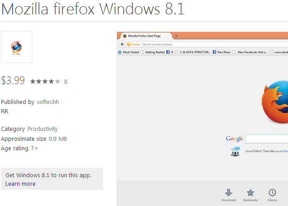The width and height of the screenshot is (288, 206).
Task: Focus the Google search box
Action: (267, 139)
